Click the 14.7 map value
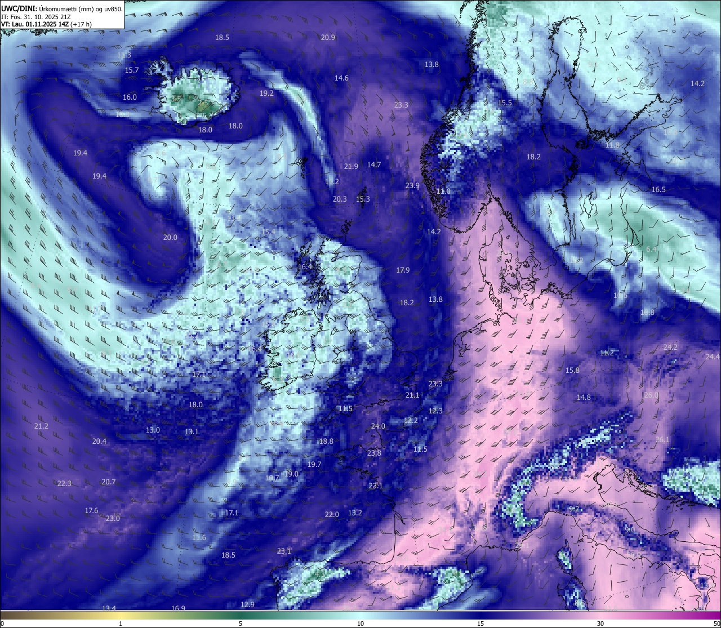 tap(374, 165)
